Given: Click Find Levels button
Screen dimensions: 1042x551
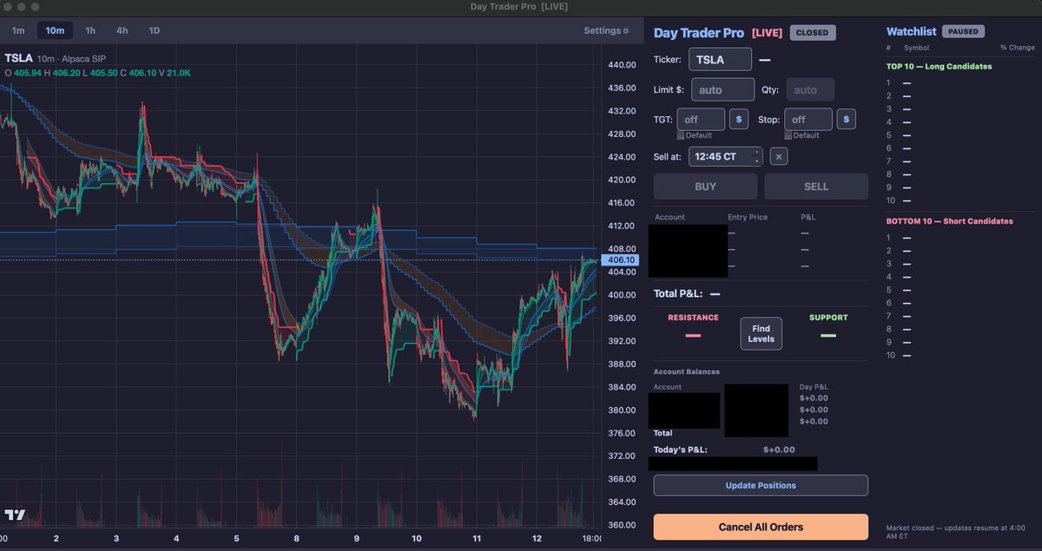Looking at the screenshot, I should (761, 334).
